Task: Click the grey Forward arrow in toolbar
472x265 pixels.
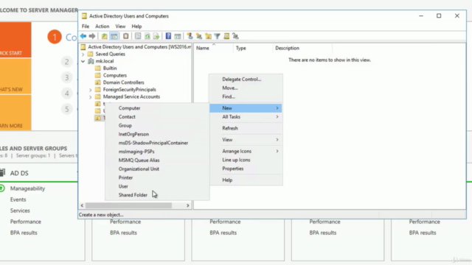Action: click(92, 36)
